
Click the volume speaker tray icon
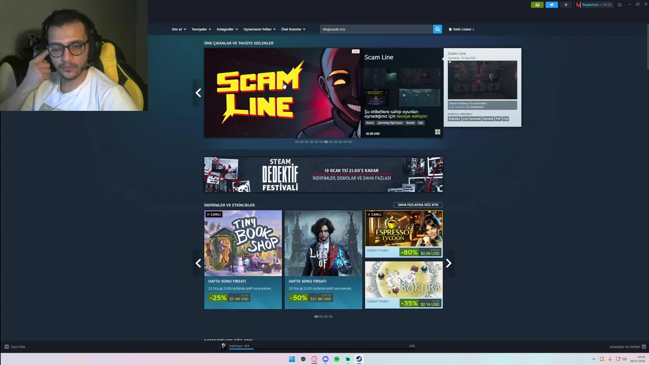pyautogui.click(x=624, y=359)
